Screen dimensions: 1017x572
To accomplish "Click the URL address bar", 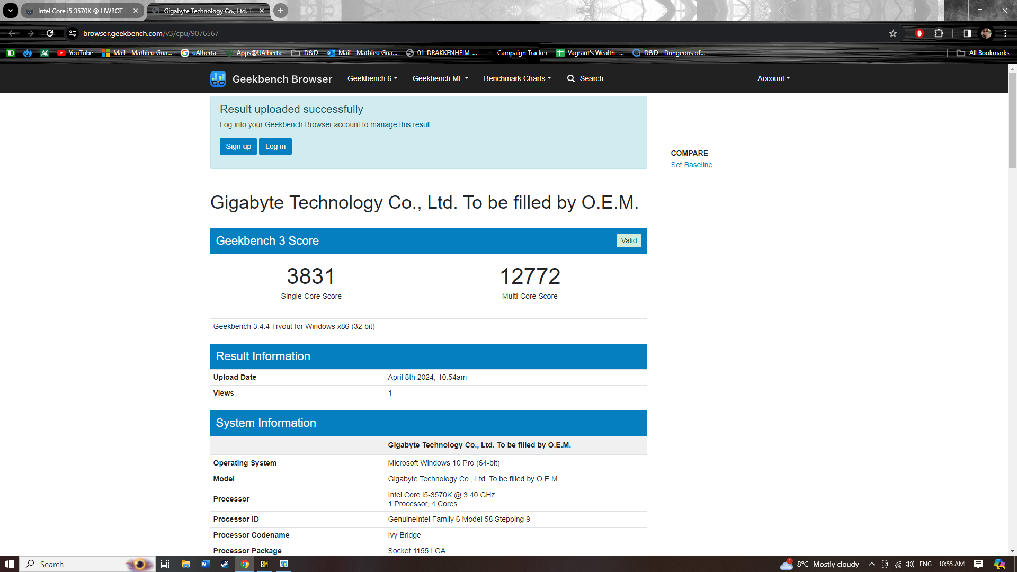I will tap(477, 33).
